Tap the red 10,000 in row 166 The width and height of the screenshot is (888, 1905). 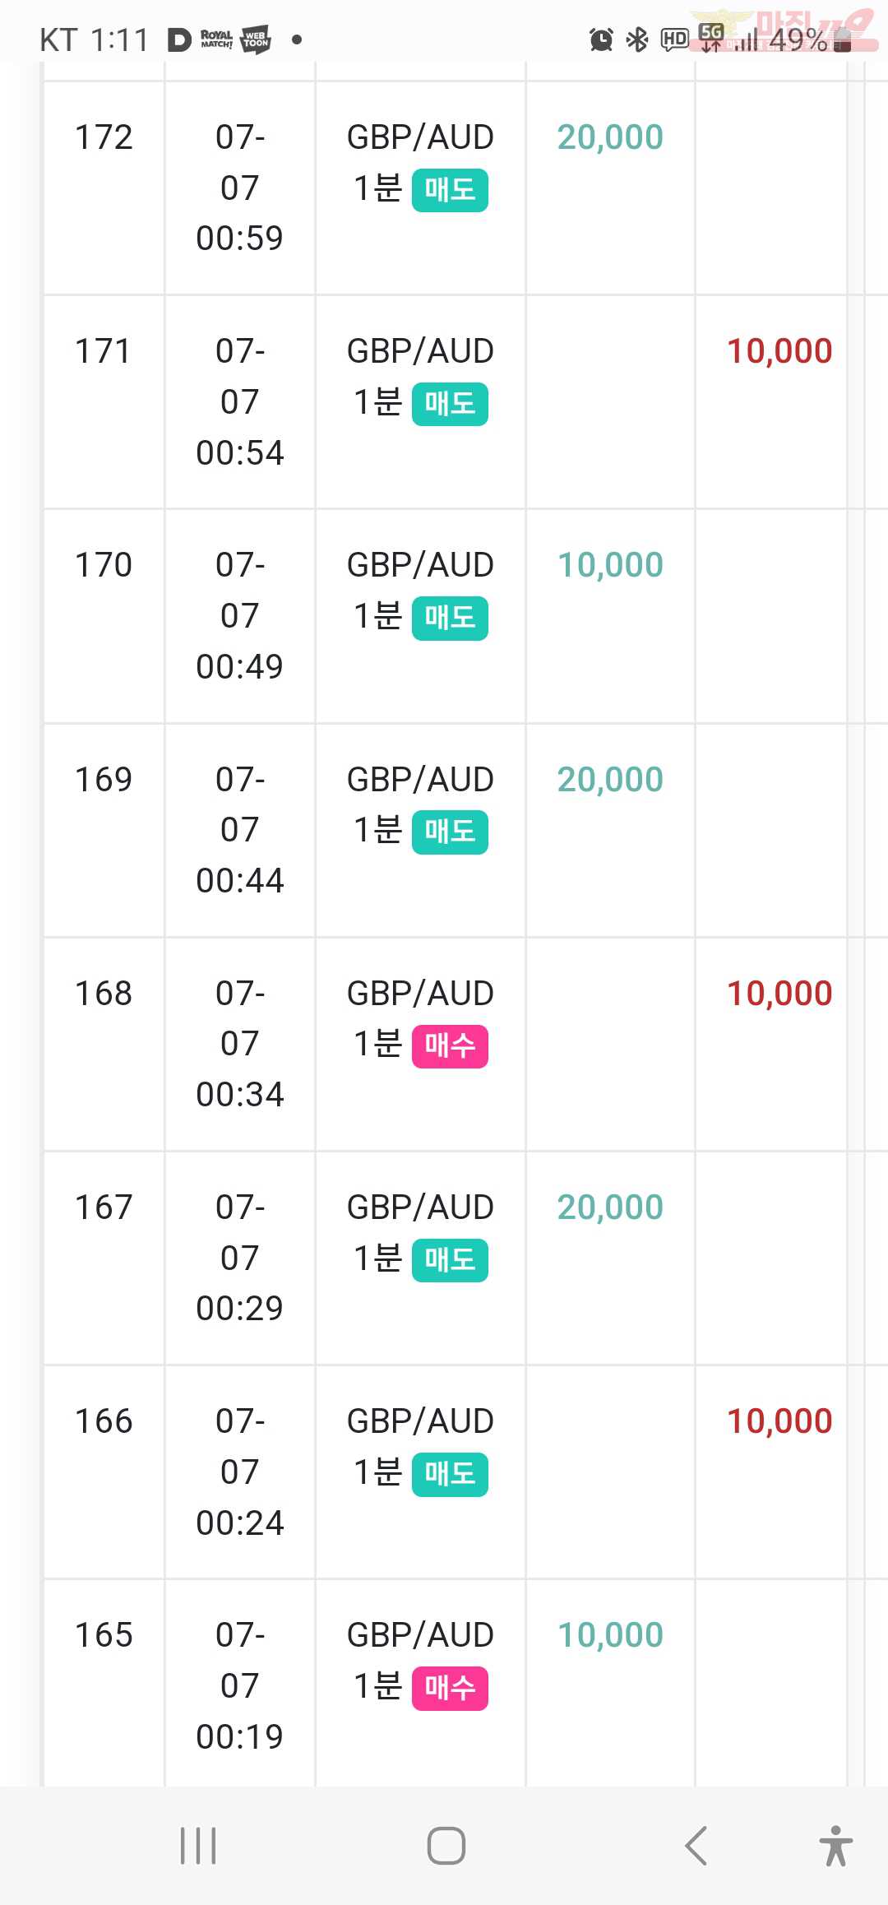pos(779,1421)
